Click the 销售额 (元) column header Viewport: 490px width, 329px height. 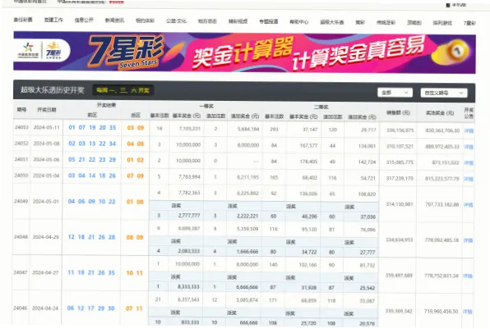pos(398,112)
